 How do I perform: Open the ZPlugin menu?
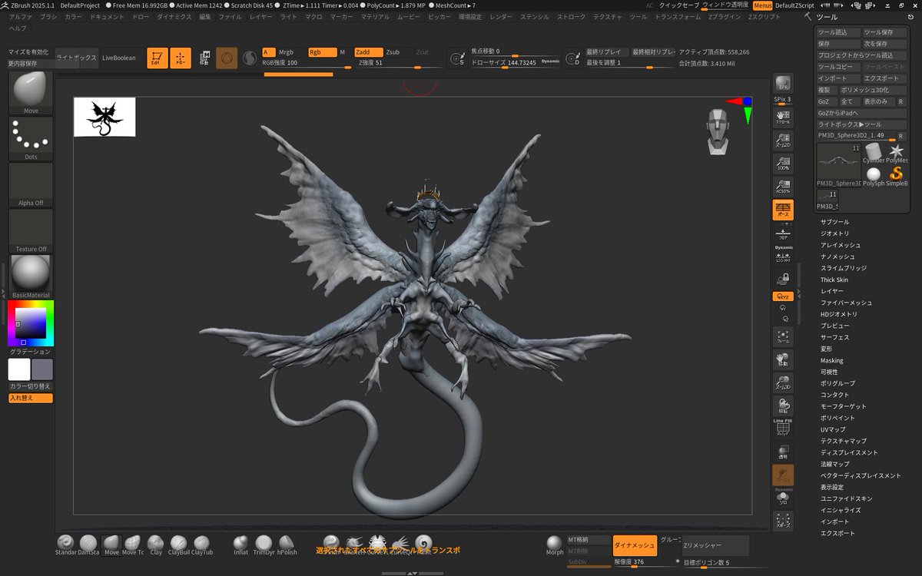pos(725,16)
